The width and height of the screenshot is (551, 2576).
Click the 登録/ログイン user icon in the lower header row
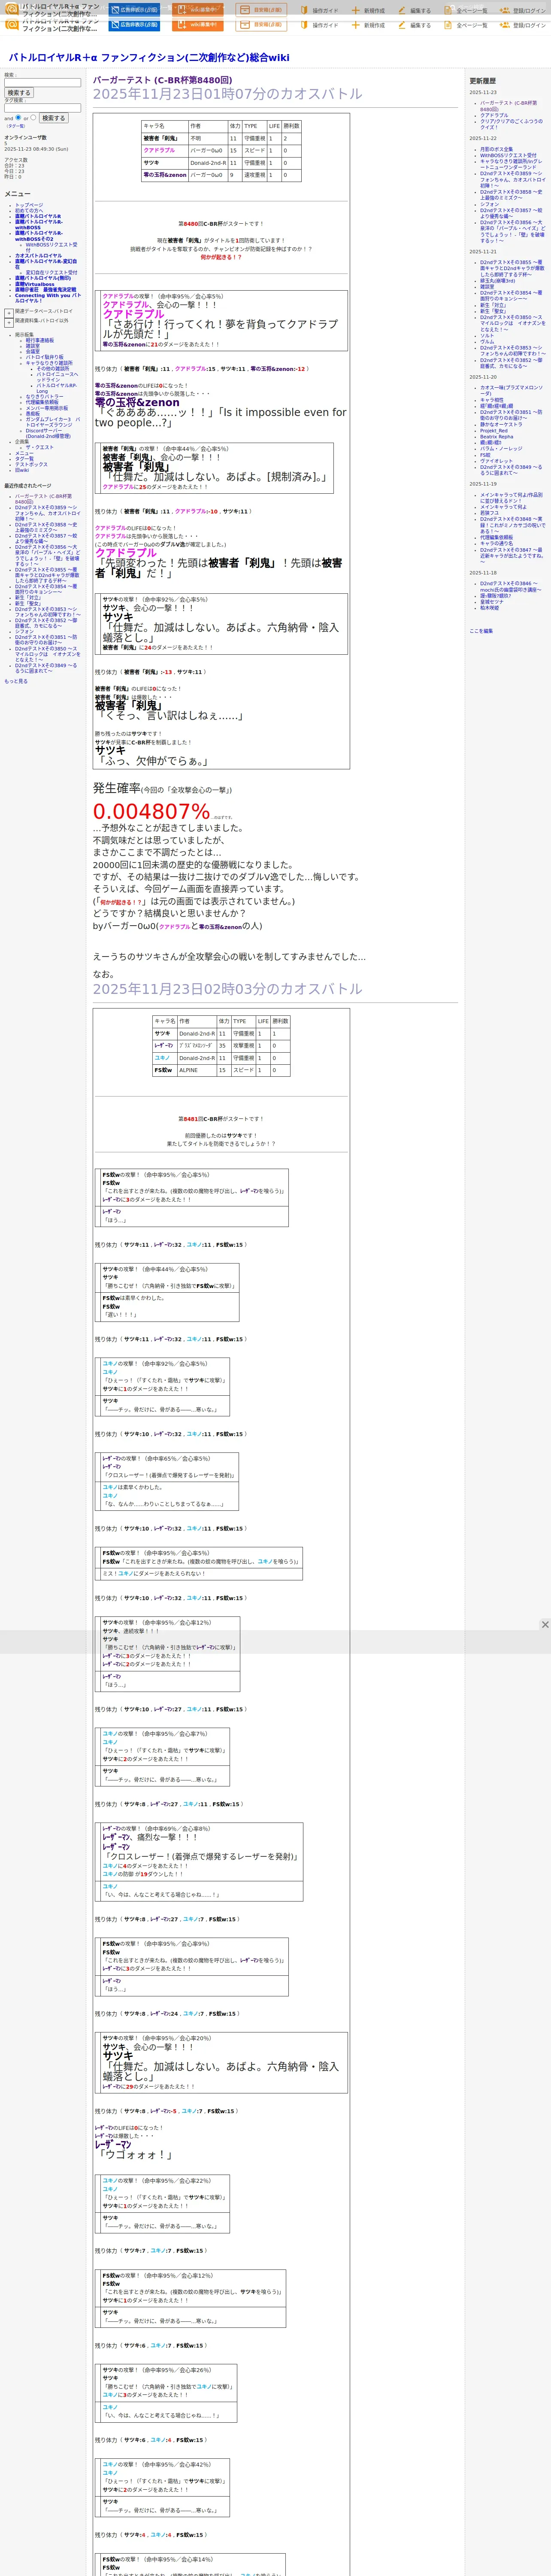coord(505,25)
